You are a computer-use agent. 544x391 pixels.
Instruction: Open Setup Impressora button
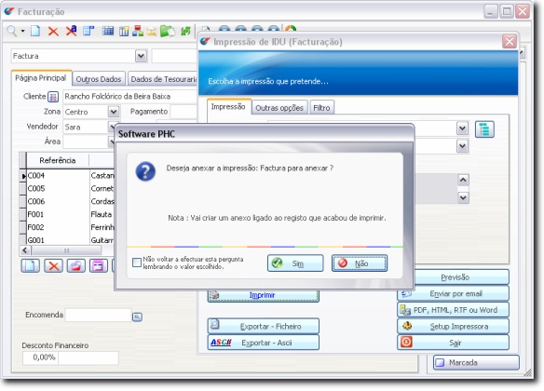point(453,327)
